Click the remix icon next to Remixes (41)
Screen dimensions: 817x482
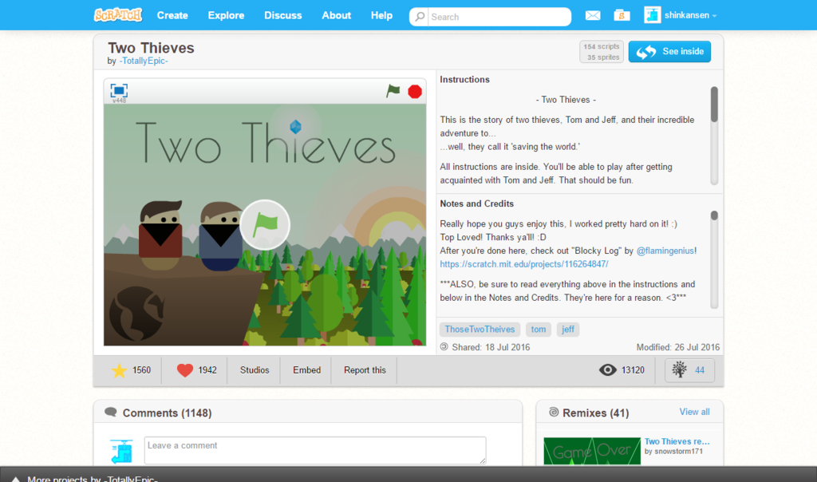click(x=555, y=411)
